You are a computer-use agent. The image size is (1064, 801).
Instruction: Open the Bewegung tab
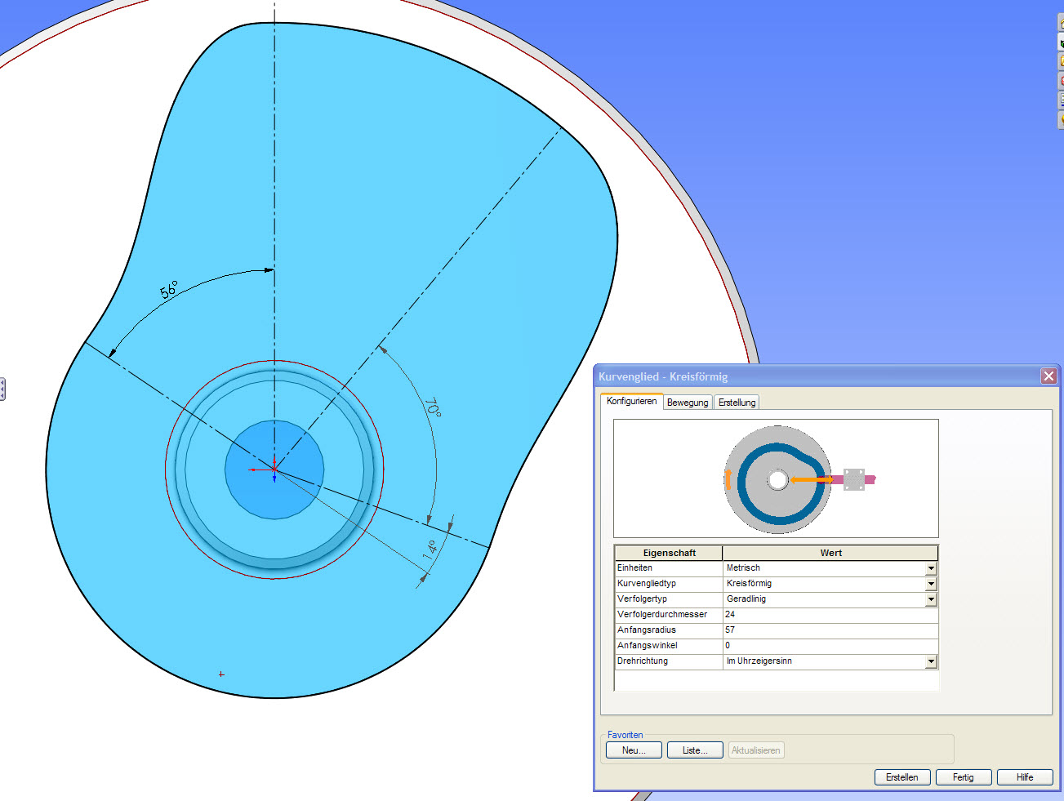coord(688,403)
